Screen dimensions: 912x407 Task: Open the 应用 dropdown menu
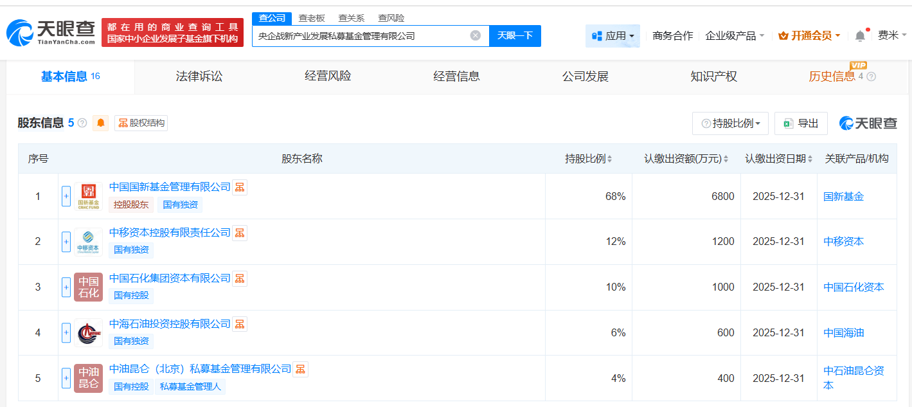pos(612,36)
